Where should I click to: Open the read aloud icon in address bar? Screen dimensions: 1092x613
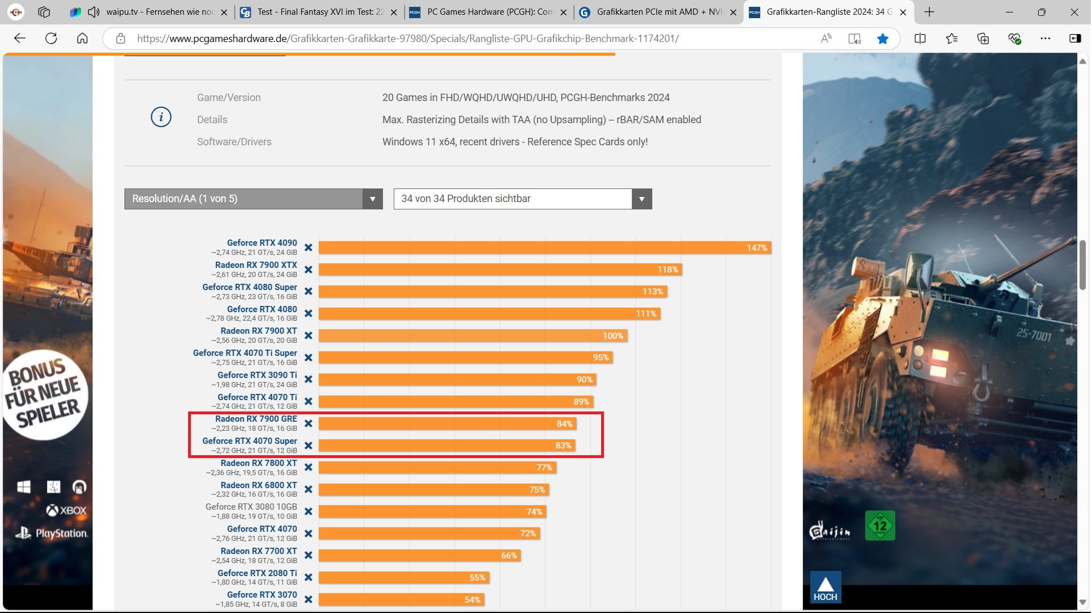[x=826, y=39]
